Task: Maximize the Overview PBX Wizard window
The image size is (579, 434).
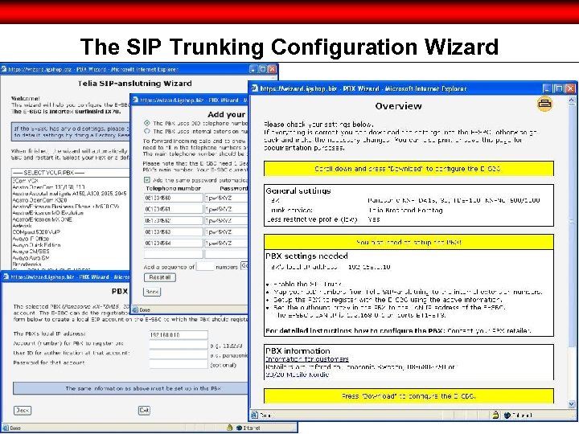Action: tap(559, 88)
